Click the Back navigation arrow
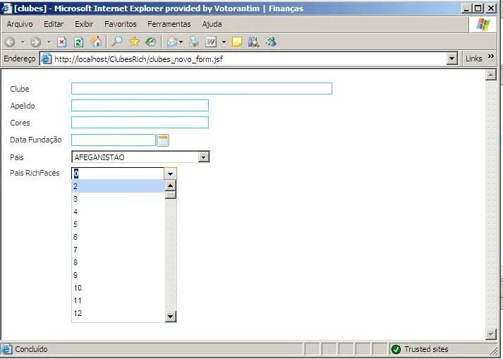The height and width of the screenshot is (359, 503). point(10,42)
